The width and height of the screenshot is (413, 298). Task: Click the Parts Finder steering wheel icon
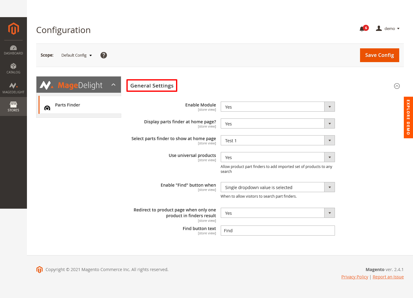[47, 108]
